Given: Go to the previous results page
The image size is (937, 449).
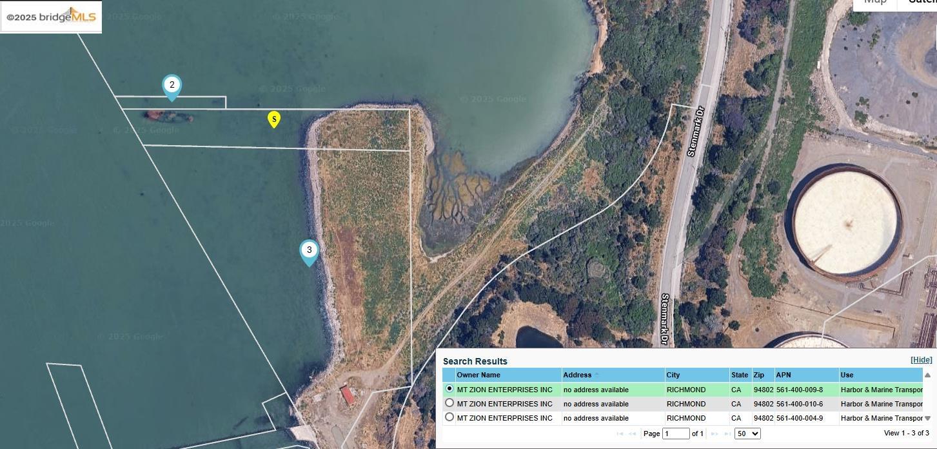Looking at the screenshot, I should click(x=633, y=434).
